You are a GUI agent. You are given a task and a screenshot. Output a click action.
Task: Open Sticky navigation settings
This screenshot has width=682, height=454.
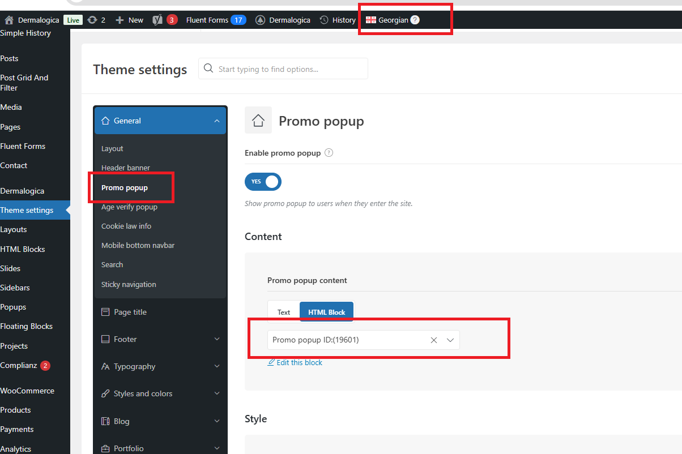click(x=129, y=284)
